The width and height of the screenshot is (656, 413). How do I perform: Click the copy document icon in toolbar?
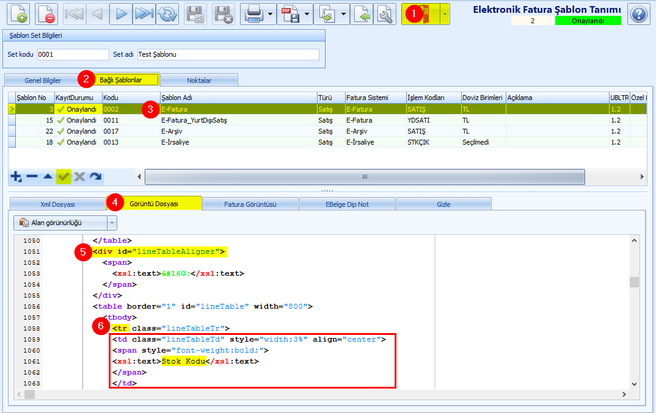(x=327, y=14)
